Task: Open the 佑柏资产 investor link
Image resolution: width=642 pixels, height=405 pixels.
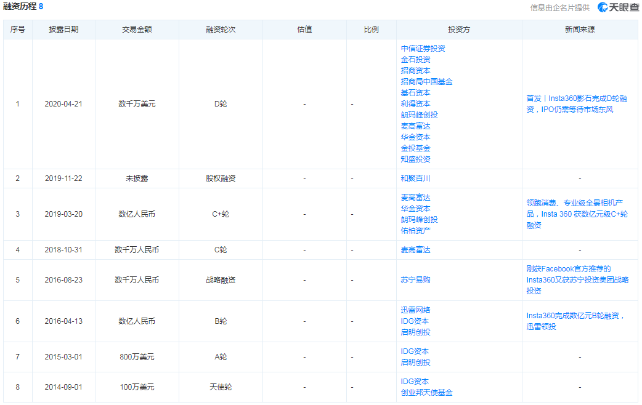Action: click(415, 231)
